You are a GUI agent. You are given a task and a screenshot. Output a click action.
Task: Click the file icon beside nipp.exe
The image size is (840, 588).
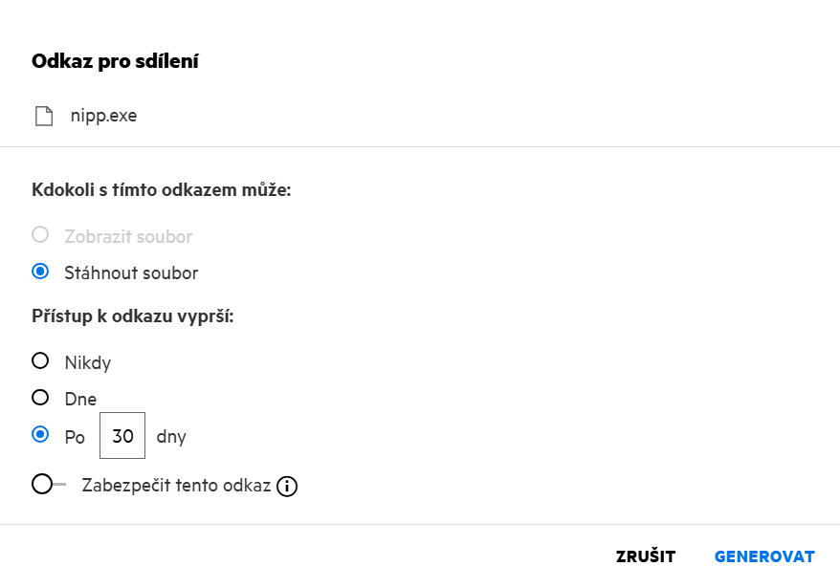(43, 117)
